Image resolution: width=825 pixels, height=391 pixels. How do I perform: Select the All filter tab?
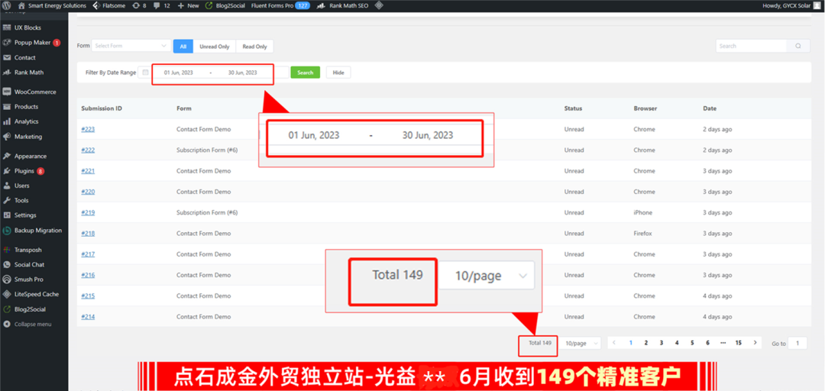[x=183, y=47]
